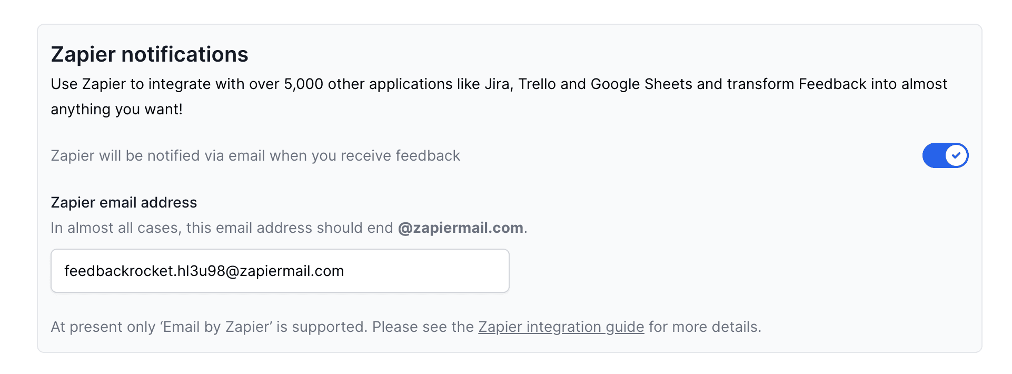This screenshot has height=374, width=1012.
Task: Click the blue track of the notification switch
Action: tap(933, 155)
